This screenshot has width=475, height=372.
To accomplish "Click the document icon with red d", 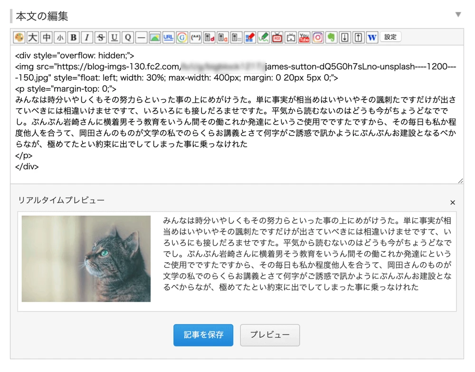I will tap(209, 38).
